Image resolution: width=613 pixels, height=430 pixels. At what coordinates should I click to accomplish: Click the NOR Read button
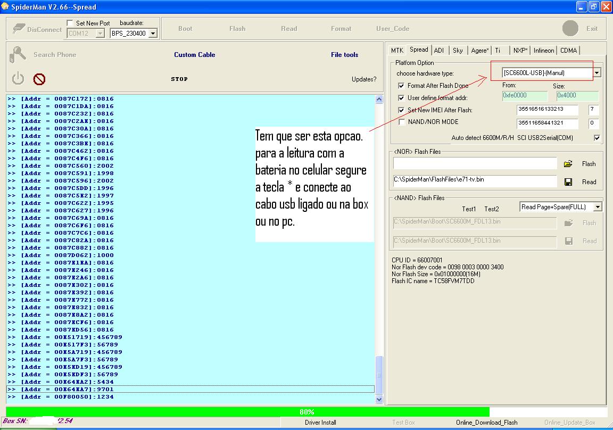click(589, 182)
